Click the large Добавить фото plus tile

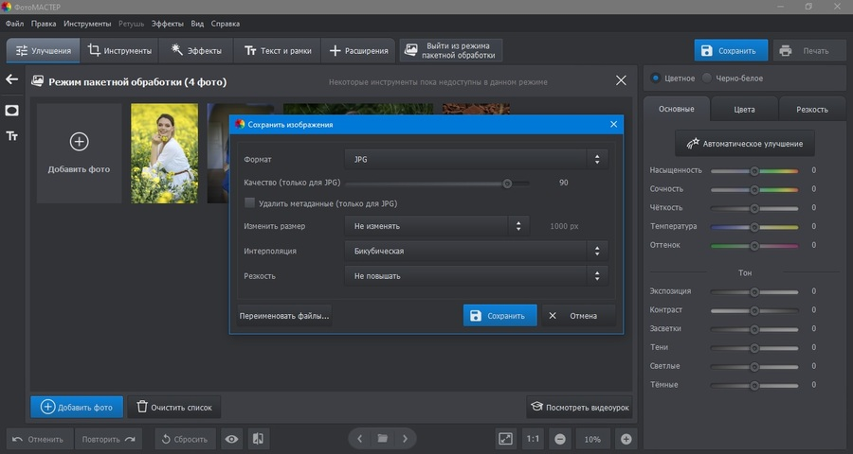pos(79,153)
